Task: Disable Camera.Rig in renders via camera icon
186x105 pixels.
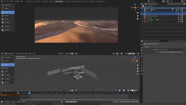Action: [182, 18]
